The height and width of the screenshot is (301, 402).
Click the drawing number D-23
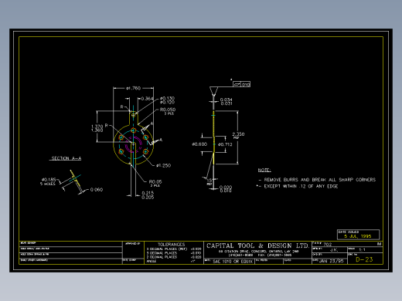click(x=364, y=259)
